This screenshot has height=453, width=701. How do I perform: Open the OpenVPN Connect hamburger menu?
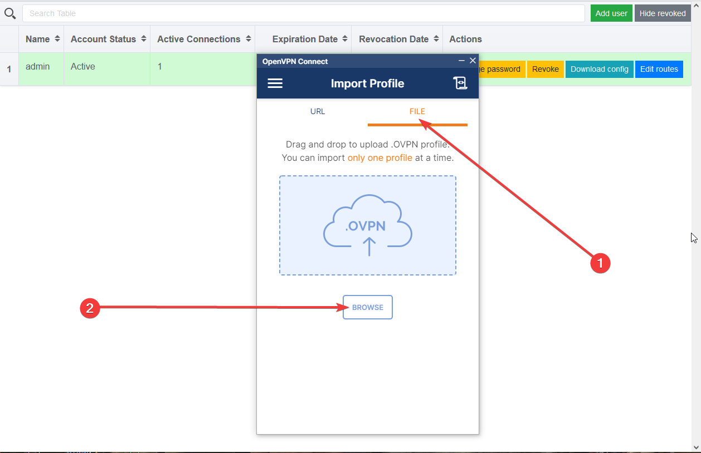tap(275, 83)
